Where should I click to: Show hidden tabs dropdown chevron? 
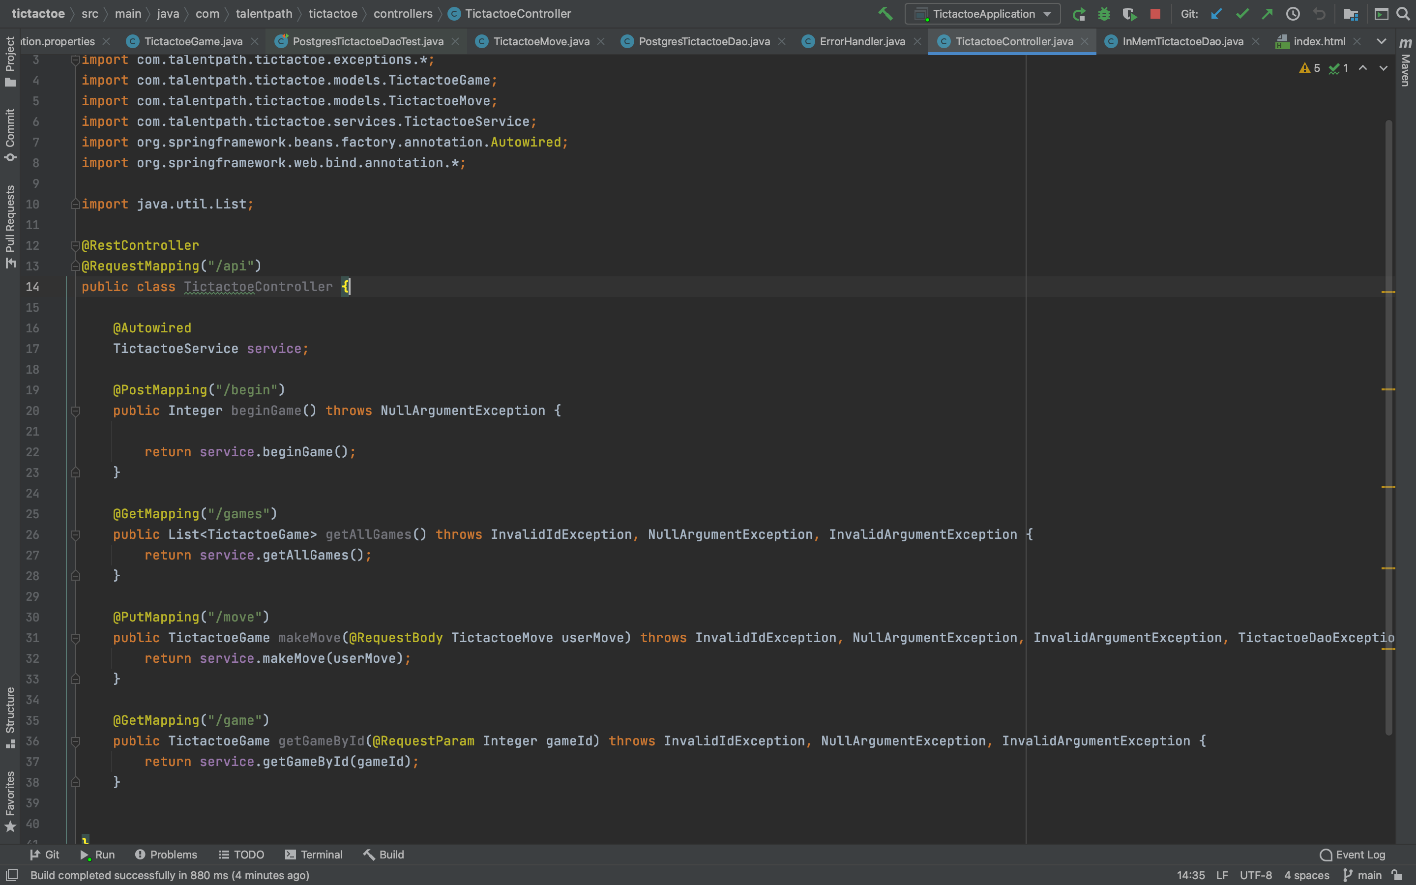[x=1381, y=41]
